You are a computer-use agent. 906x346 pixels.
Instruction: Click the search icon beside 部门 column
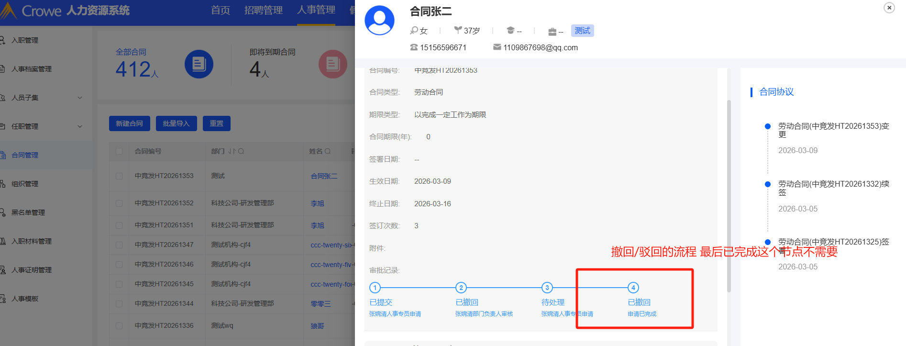(x=241, y=151)
